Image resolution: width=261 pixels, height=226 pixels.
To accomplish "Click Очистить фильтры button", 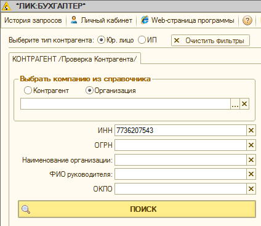I will click(x=211, y=41).
